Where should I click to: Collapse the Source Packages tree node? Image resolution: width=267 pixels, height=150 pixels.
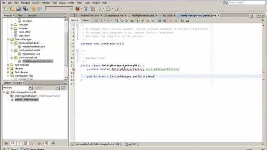click(8, 39)
